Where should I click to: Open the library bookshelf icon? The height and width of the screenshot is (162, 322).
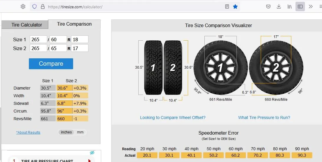(x=290, y=6)
